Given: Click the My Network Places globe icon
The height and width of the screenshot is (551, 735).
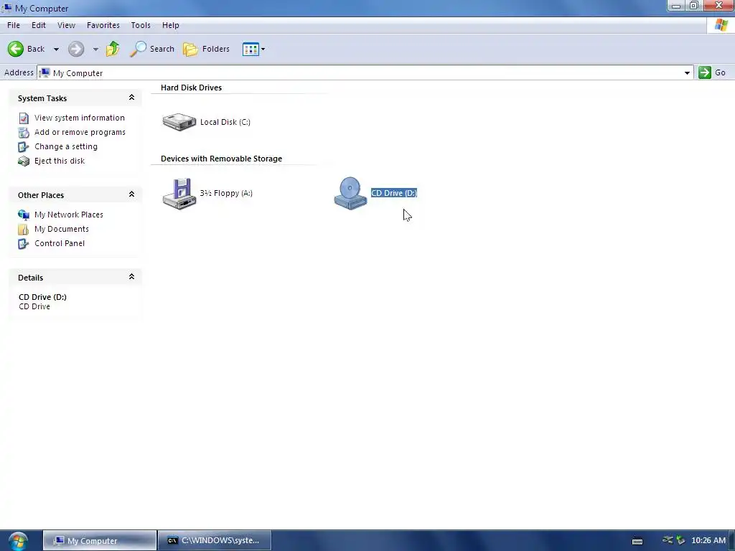Looking at the screenshot, I should 24,215.
